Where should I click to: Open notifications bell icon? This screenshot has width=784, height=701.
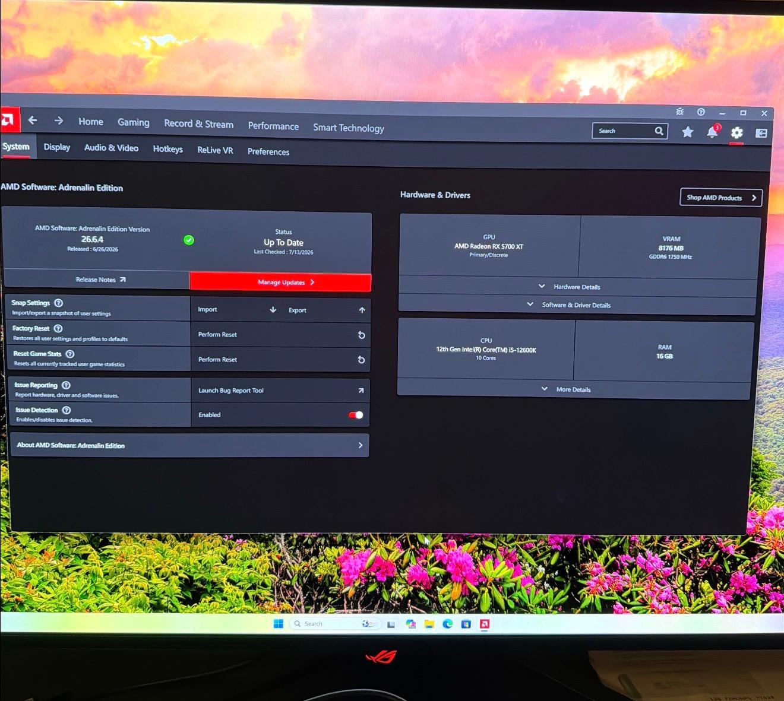click(x=712, y=132)
